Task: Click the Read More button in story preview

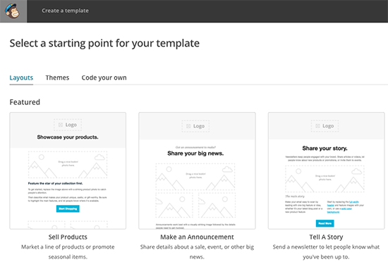Action: click(325, 223)
